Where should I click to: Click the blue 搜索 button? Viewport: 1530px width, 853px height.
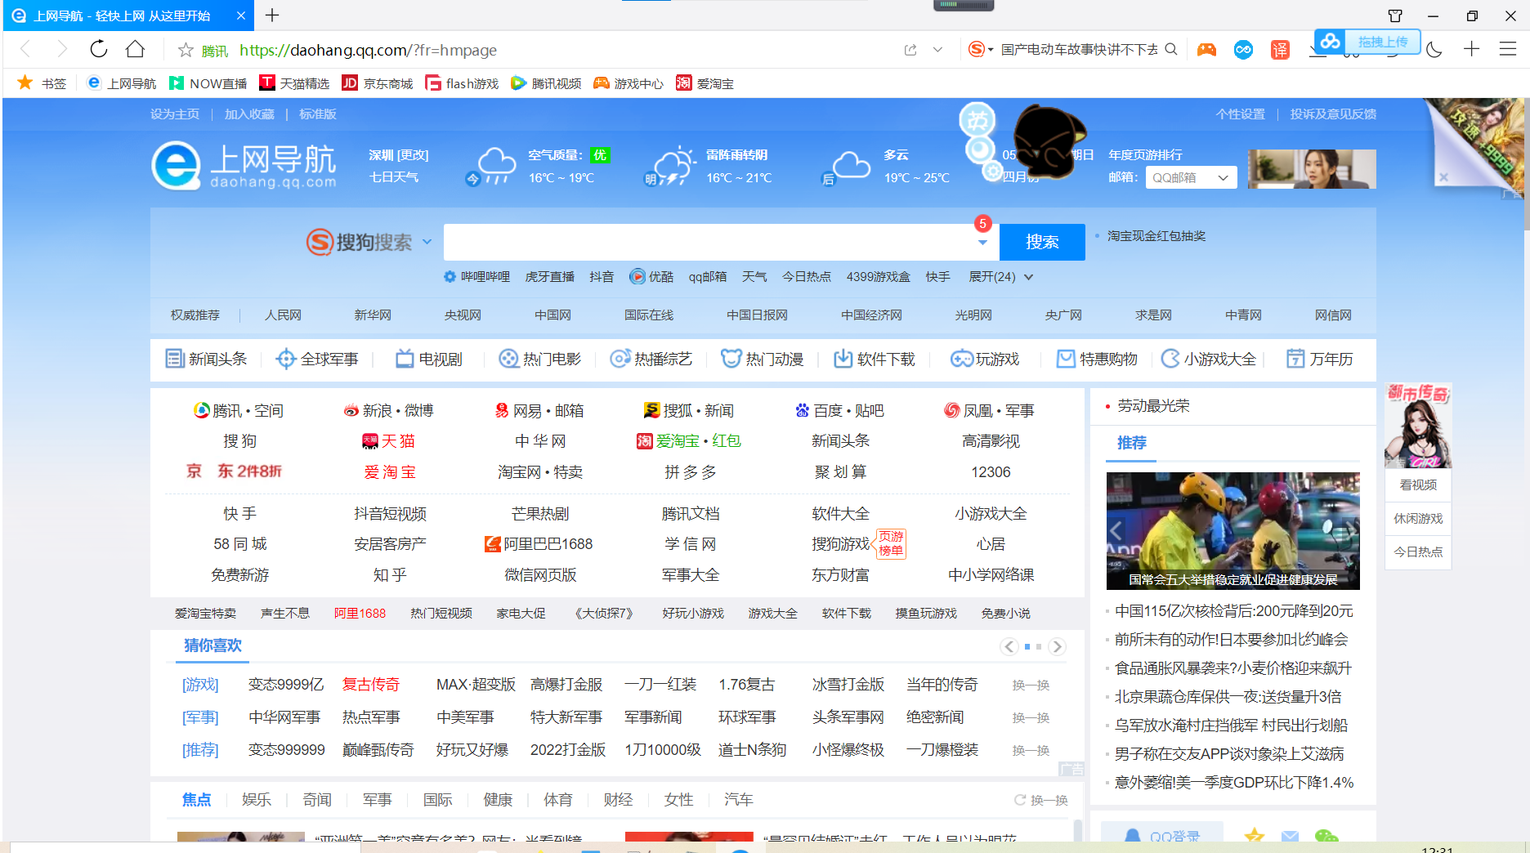click(x=1042, y=242)
